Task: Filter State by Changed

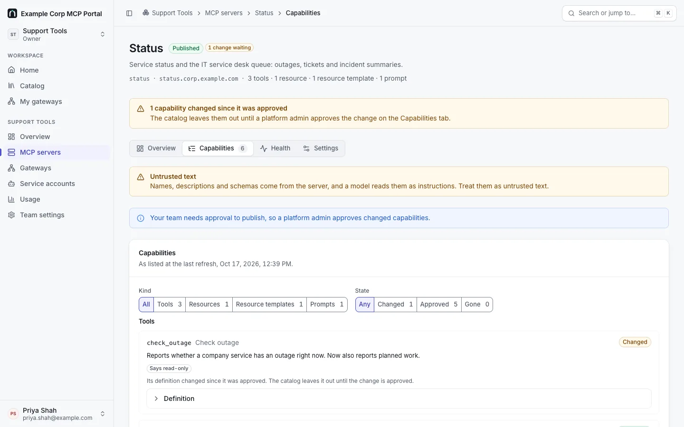Action: (x=395, y=305)
